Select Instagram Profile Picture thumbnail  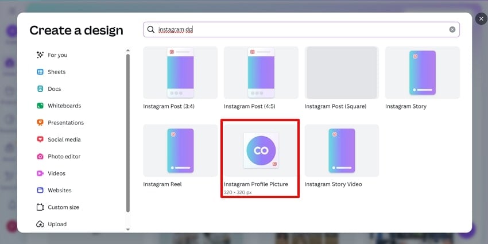[x=261, y=150]
